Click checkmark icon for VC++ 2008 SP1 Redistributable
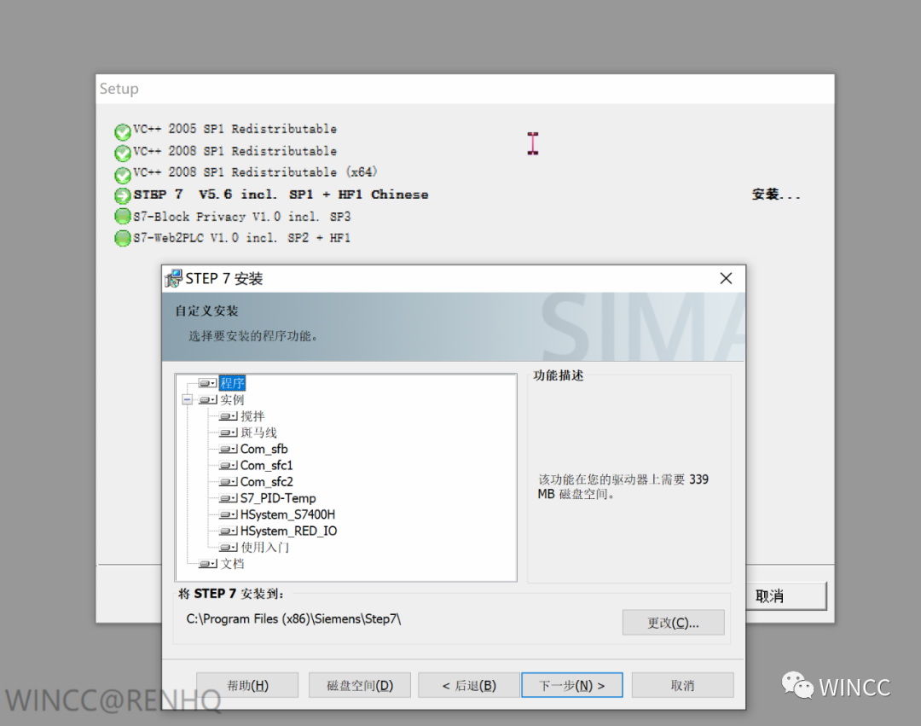Image resolution: width=921 pixels, height=726 pixels. click(122, 154)
